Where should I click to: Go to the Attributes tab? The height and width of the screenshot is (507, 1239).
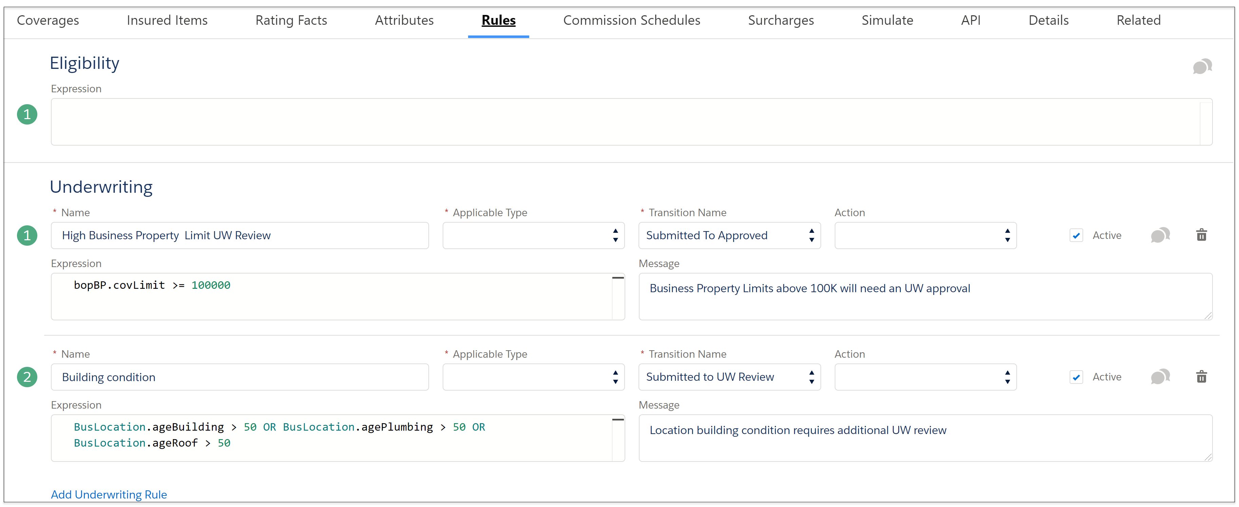[x=404, y=20]
